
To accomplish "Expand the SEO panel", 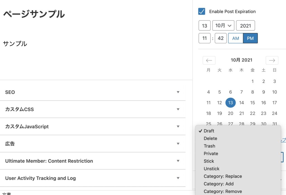I will pos(178,92).
